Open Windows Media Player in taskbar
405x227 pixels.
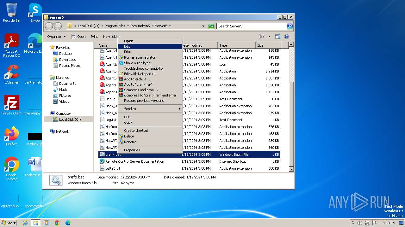tap(47, 223)
